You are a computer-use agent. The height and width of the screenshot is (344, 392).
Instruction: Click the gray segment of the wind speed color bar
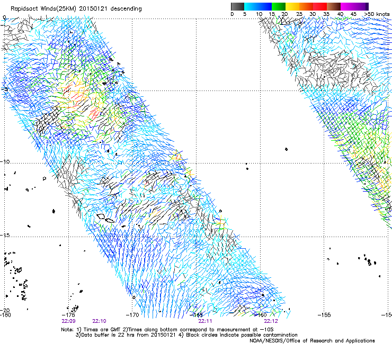click(237, 6)
